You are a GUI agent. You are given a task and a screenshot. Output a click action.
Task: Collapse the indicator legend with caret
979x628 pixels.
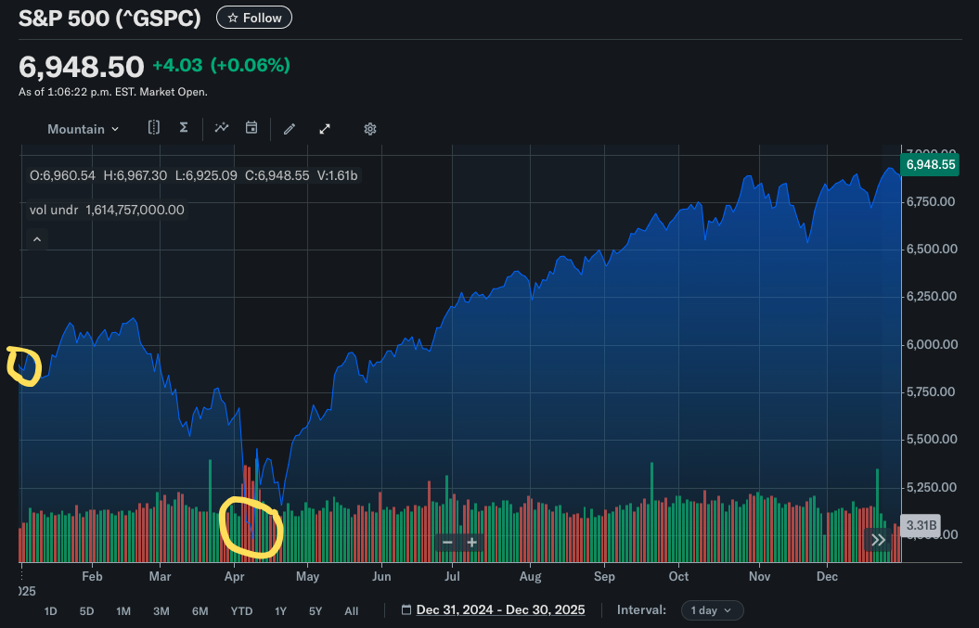pos(37,239)
